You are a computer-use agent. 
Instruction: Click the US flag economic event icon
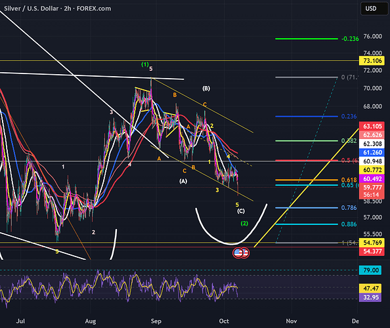(x=238, y=253)
